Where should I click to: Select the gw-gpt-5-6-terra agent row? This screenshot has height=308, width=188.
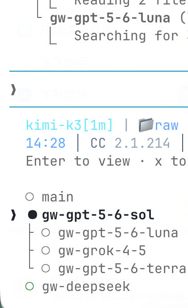tap(114, 269)
